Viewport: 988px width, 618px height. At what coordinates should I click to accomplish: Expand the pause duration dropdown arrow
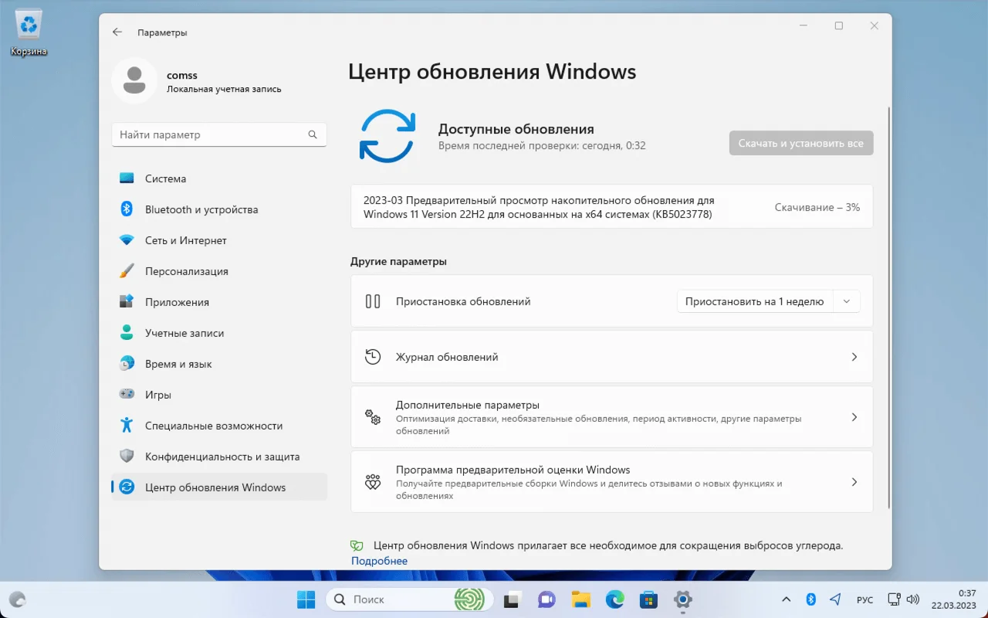(846, 301)
